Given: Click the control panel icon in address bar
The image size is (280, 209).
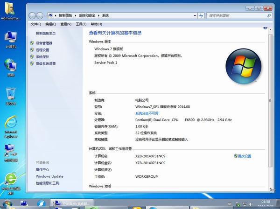Looking at the screenshot, I should [x=51, y=15].
